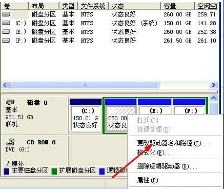
Task: Click the 容量 column header
Action: (178, 6)
